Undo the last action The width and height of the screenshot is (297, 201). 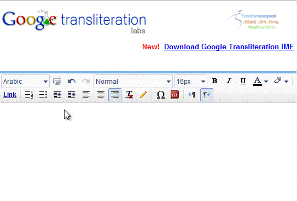tap(72, 81)
